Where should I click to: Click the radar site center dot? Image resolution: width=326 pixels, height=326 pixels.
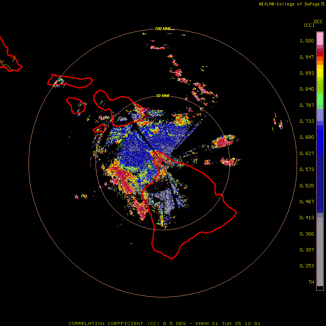click(163, 163)
